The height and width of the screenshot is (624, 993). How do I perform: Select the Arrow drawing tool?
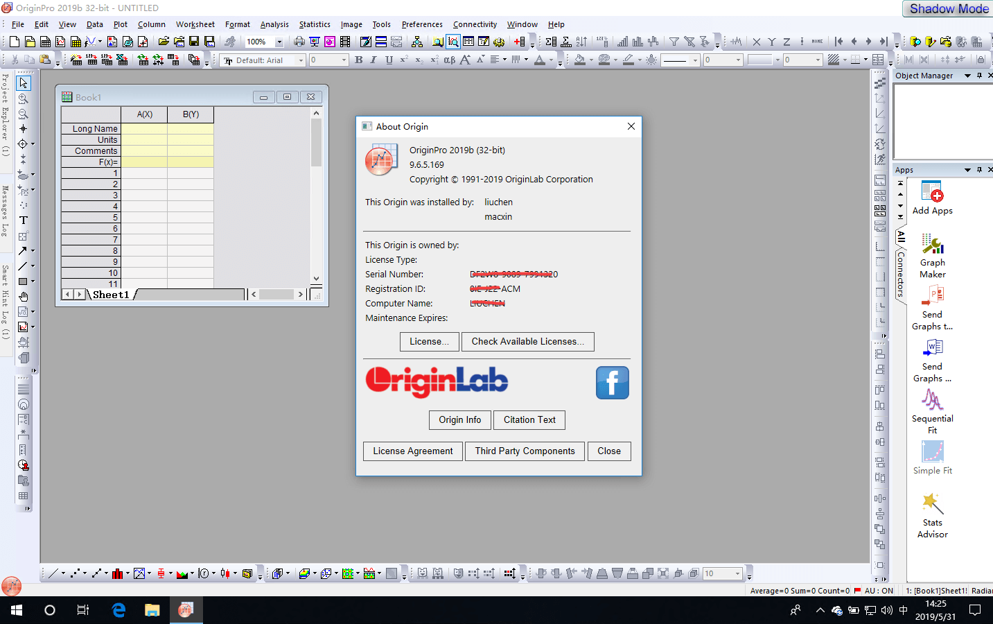[x=23, y=250]
